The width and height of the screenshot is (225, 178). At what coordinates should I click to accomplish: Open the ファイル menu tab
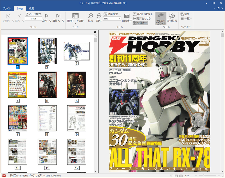[7, 8]
